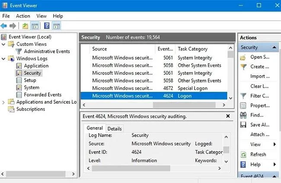Viewport: 281px width, 183px height.
Task: Click the Level value Information
Action: point(144,161)
